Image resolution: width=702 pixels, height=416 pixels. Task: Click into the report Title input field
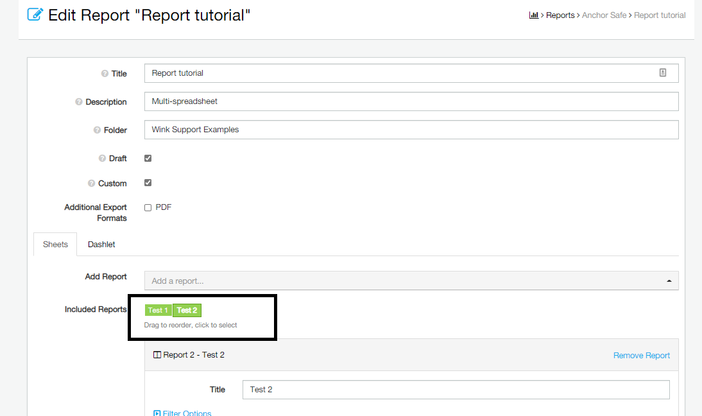pyautogui.click(x=411, y=73)
